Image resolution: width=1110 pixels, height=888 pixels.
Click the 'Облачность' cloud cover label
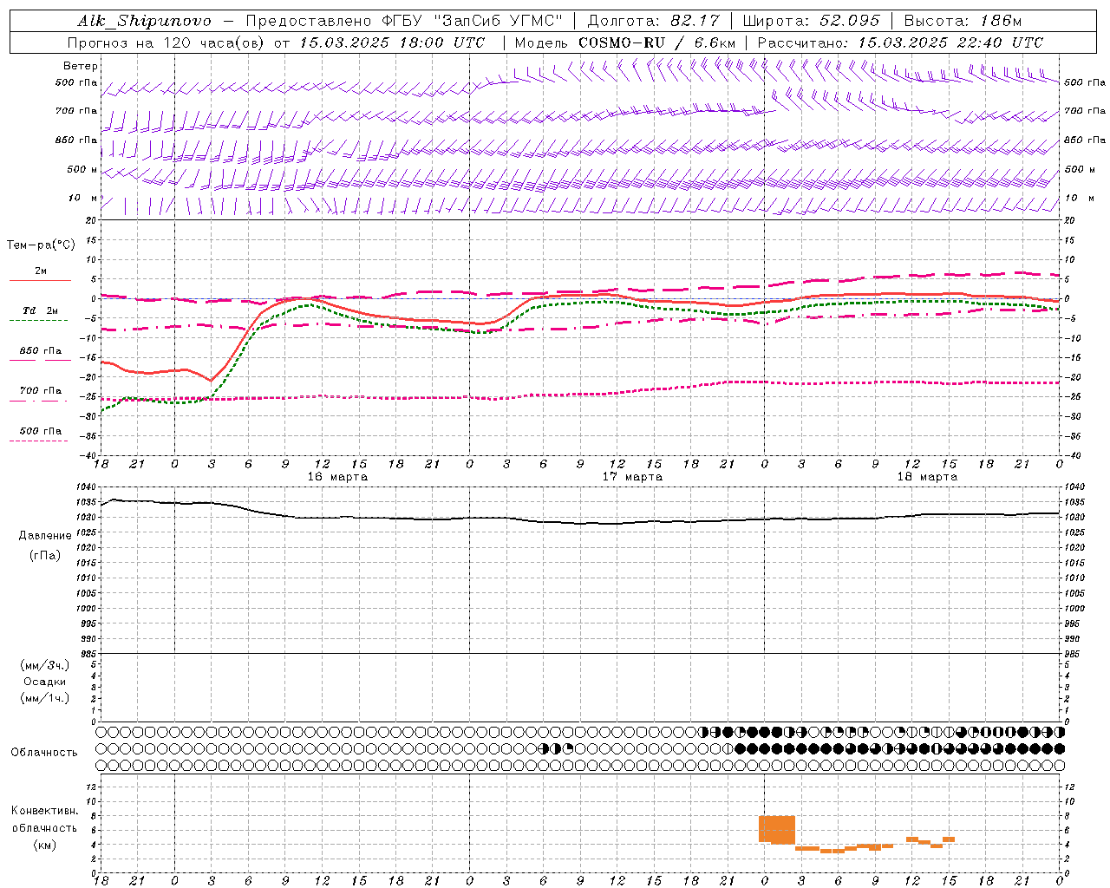pyautogui.click(x=44, y=752)
